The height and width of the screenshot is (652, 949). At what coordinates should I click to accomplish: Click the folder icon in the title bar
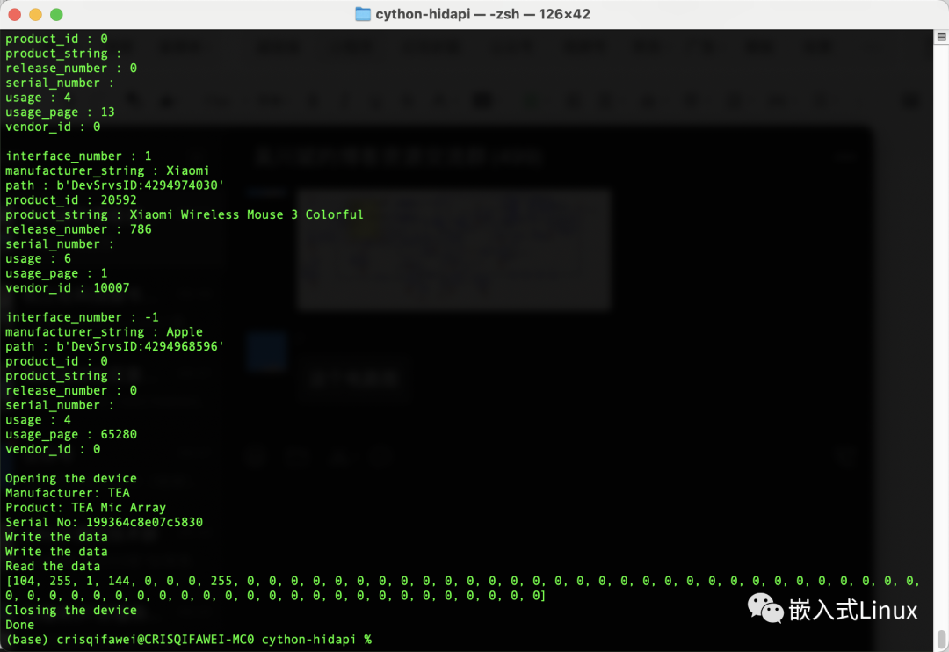pos(363,14)
